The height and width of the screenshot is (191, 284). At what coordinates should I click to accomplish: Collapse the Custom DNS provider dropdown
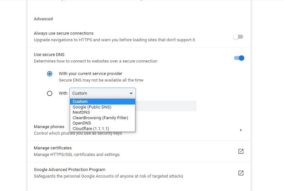pyautogui.click(x=103, y=93)
